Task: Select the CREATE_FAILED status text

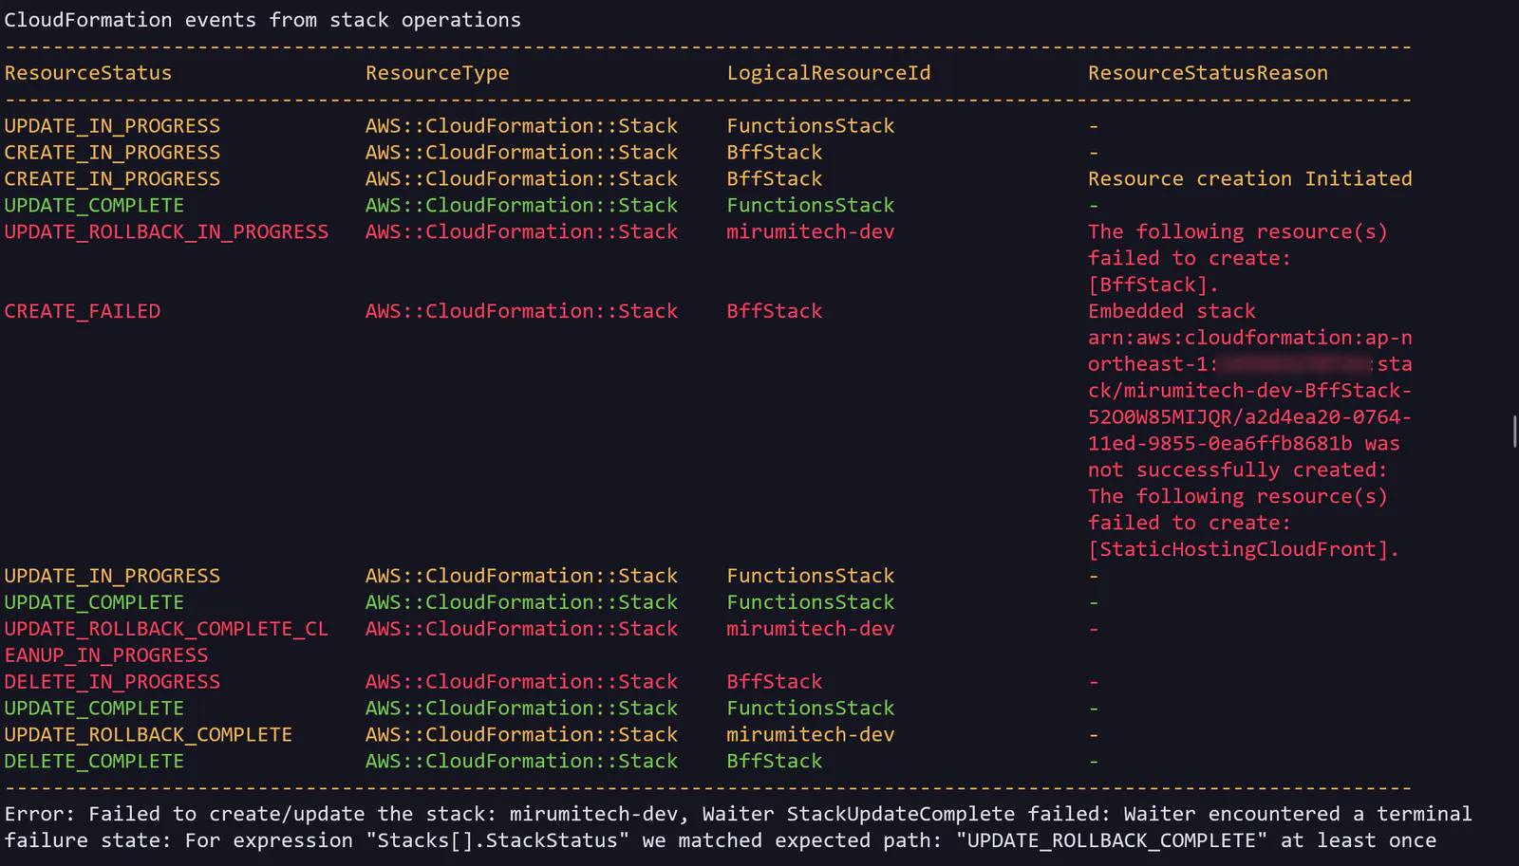Action: click(83, 311)
